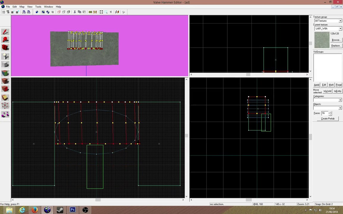Select the Path tool
The height and width of the screenshot is (214, 343).
pyautogui.click(x=5, y=114)
